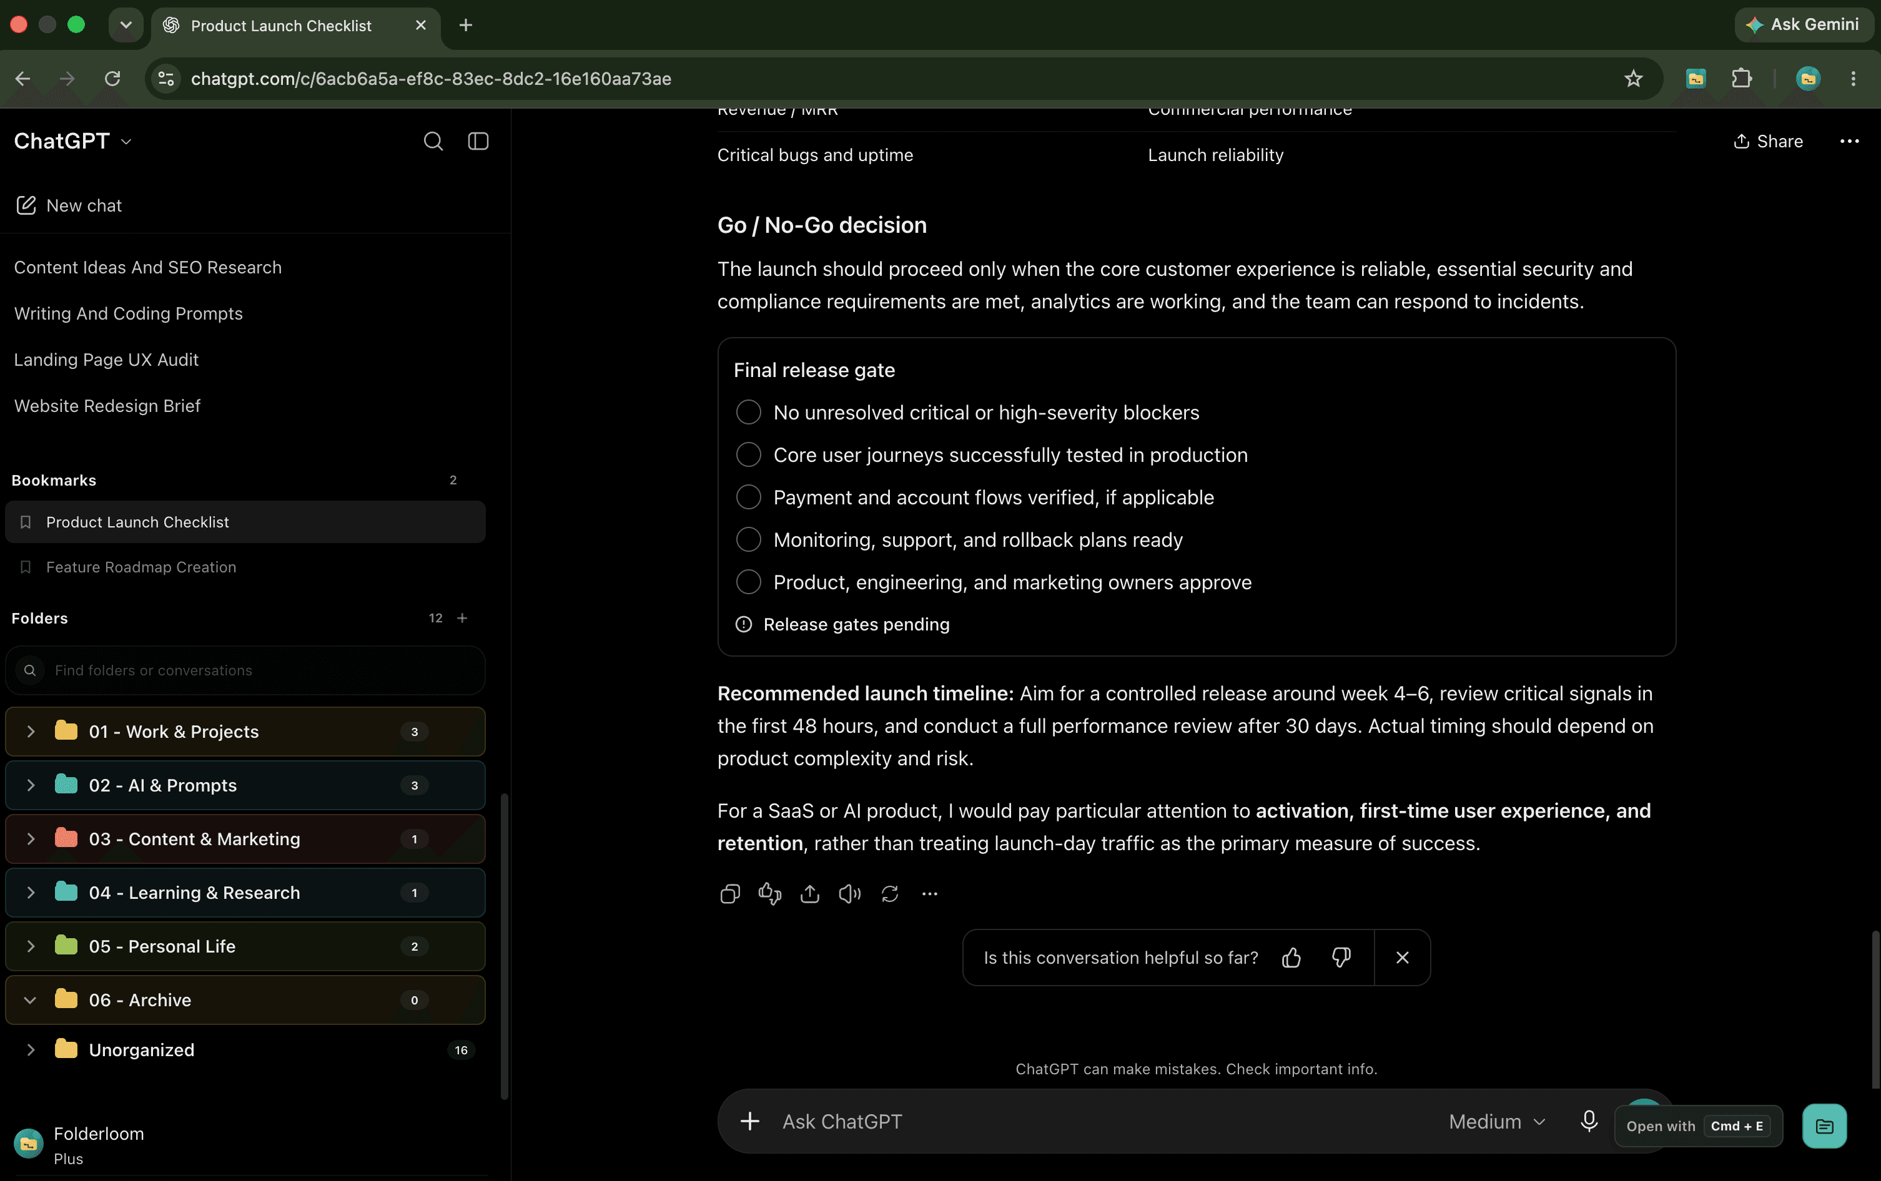Open the Medium model effort dropdown
This screenshot has width=1881, height=1181.
coord(1497,1122)
